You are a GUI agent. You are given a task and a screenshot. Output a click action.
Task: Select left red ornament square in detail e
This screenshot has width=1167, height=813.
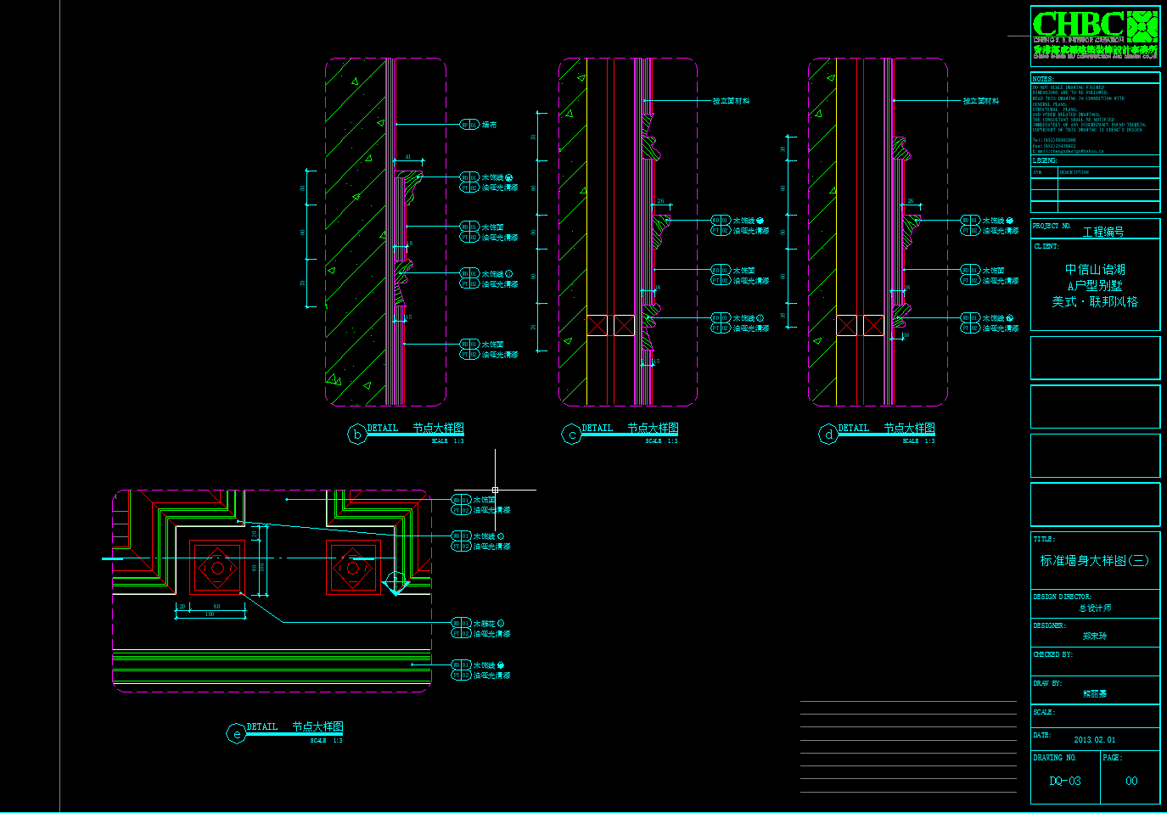point(217,568)
